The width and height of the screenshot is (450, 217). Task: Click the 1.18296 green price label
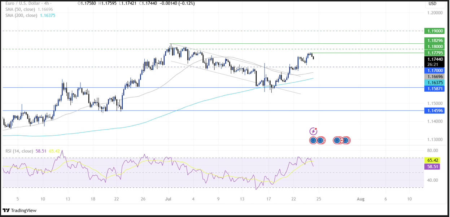[434, 41]
